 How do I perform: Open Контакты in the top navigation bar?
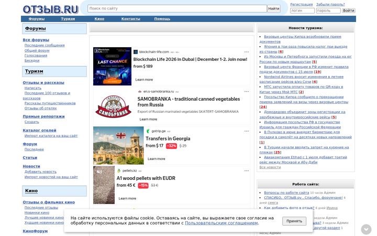coord(131,19)
